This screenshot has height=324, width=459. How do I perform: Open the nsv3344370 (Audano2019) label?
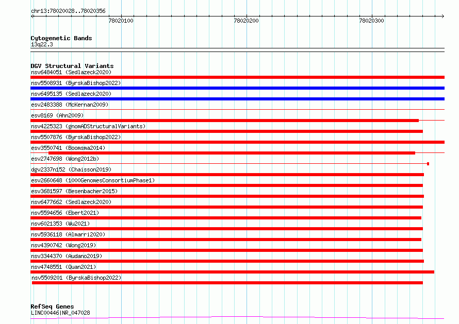pyautogui.click(x=67, y=256)
